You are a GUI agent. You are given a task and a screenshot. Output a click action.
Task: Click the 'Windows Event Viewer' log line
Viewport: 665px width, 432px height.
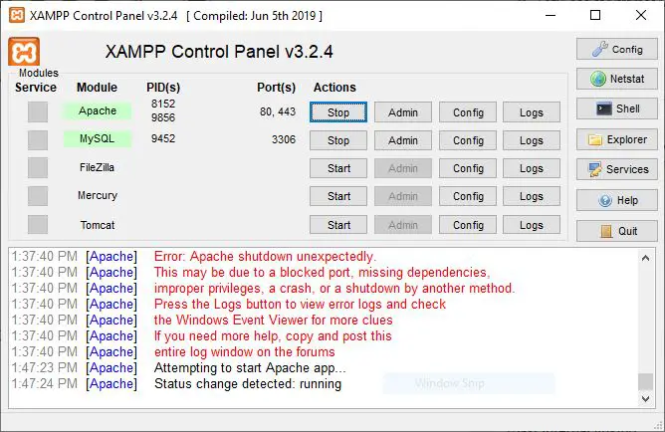click(273, 321)
